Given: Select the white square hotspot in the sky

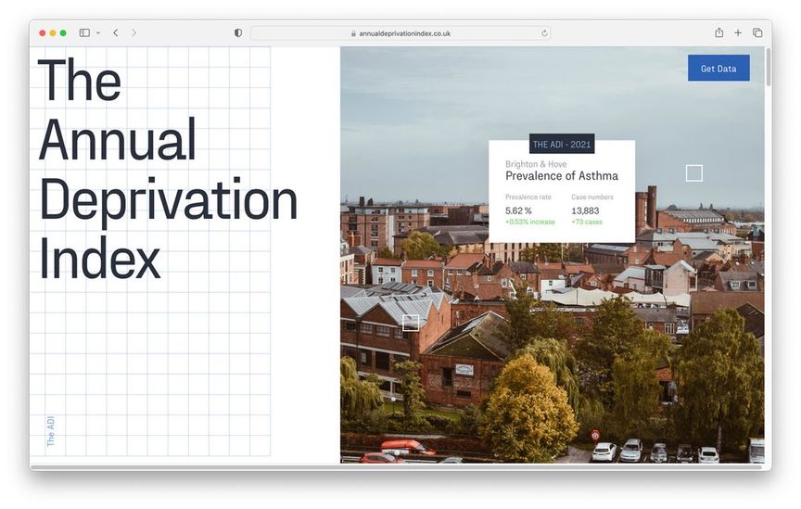Looking at the screenshot, I should [693, 173].
